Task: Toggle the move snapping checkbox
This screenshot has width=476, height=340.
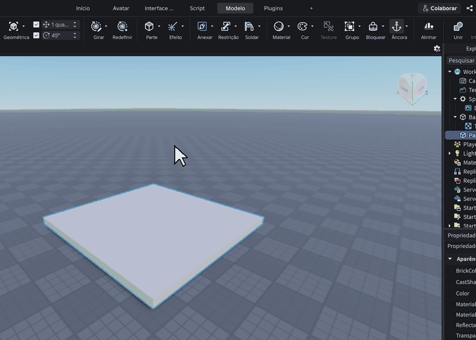Action: tap(36, 24)
